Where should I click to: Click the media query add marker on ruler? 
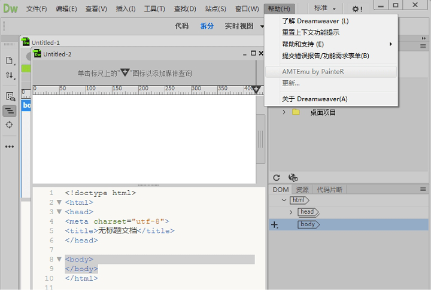click(256, 89)
